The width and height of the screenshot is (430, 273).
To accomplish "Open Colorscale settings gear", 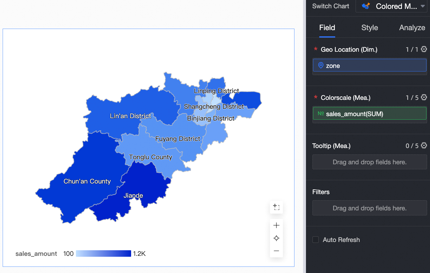I will point(424,97).
